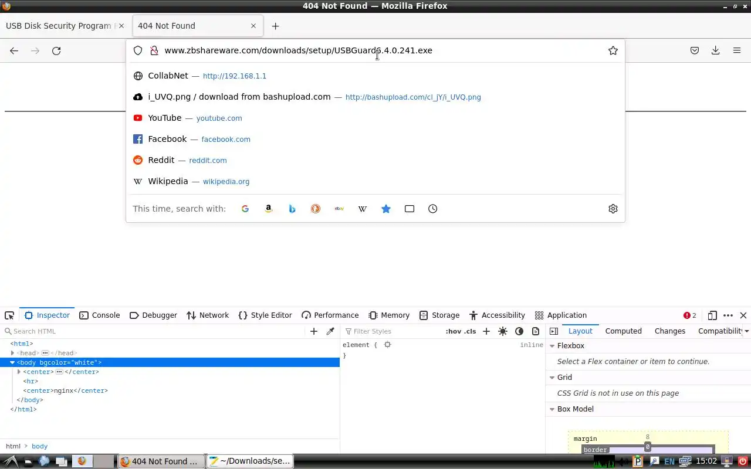The width and height of the screenshot is (751, 469).
Task: Open the Performance tab
Action: click(x=330, y=315)
